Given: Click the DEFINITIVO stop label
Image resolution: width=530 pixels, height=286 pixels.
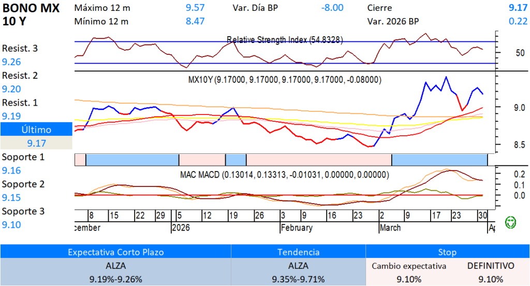Looking at the screenshot, I should 491,266.
